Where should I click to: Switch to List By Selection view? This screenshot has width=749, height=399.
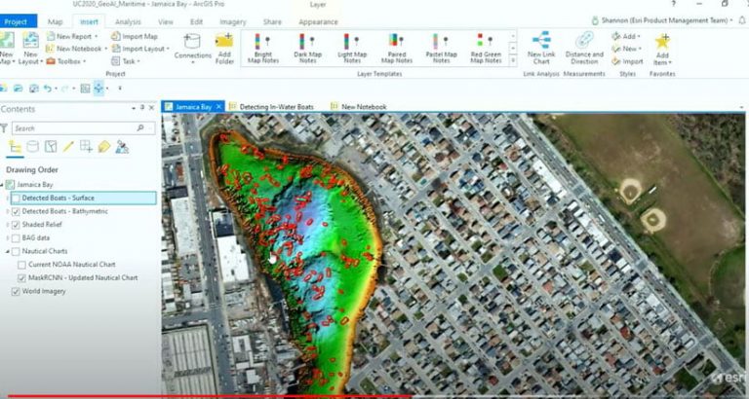coord(51,147)
